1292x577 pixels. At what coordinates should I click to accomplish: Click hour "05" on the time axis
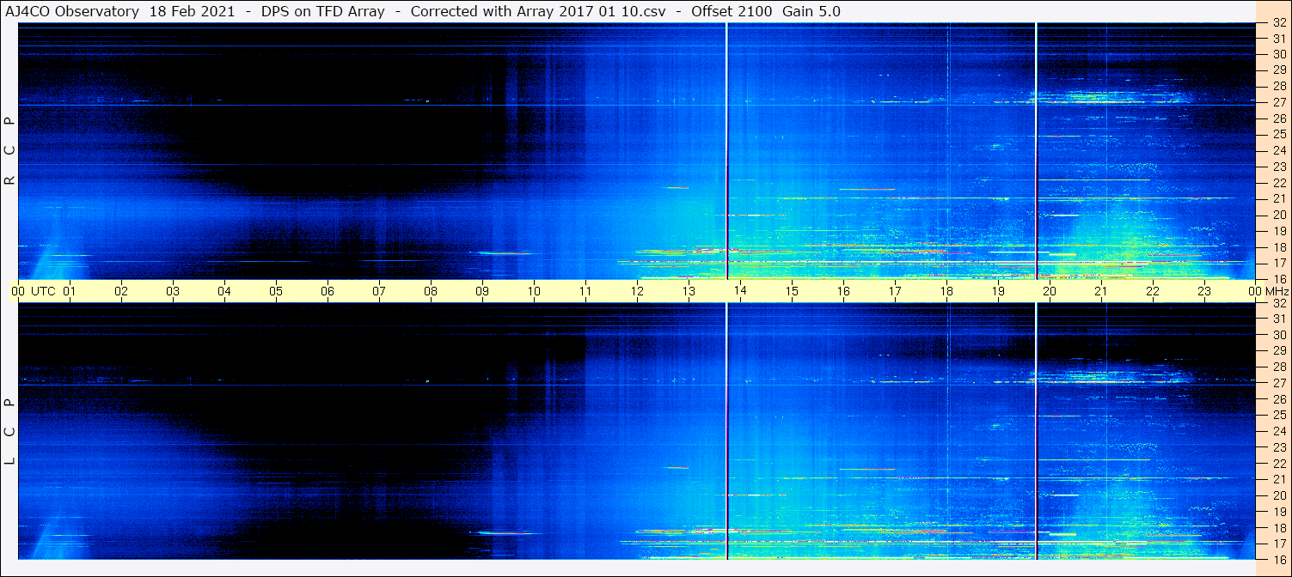(x=276, y=292)
